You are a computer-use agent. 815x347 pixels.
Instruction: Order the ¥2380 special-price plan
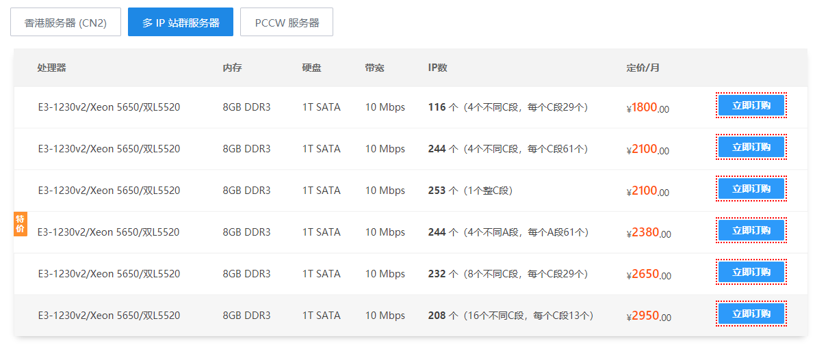coord(751,231)
